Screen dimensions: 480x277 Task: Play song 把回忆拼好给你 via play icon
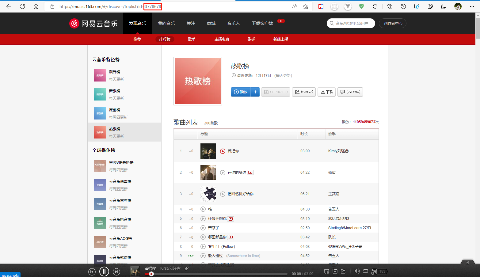click(x=223, y=194)
